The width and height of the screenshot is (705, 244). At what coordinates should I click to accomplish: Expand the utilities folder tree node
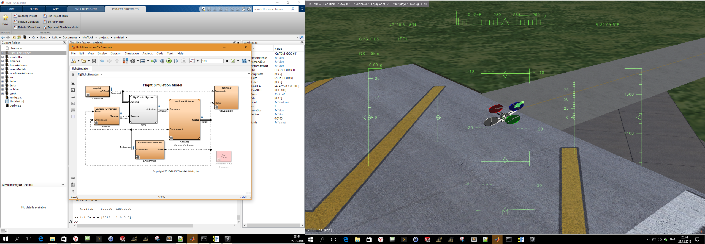(x=2, y=90)
